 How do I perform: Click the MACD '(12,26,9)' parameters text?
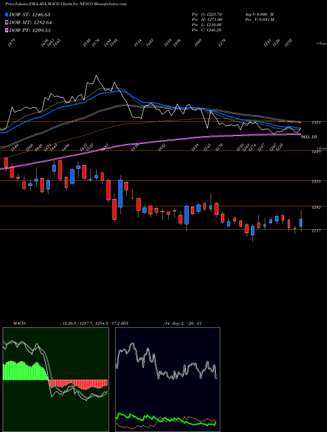[68, 323]
